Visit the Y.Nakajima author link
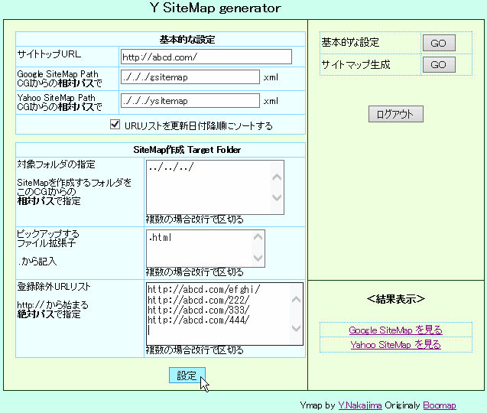The image size is (487, 413). 360,405
